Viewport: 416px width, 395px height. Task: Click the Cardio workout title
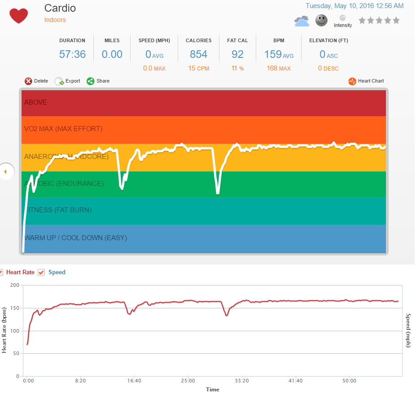pyautogui.click(x=60, y=8)
